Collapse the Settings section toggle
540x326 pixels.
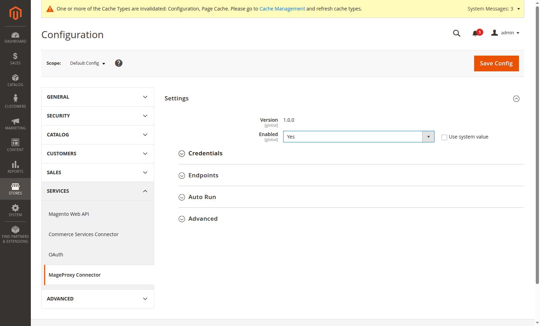pyautogui.click(x=516, y=99)
